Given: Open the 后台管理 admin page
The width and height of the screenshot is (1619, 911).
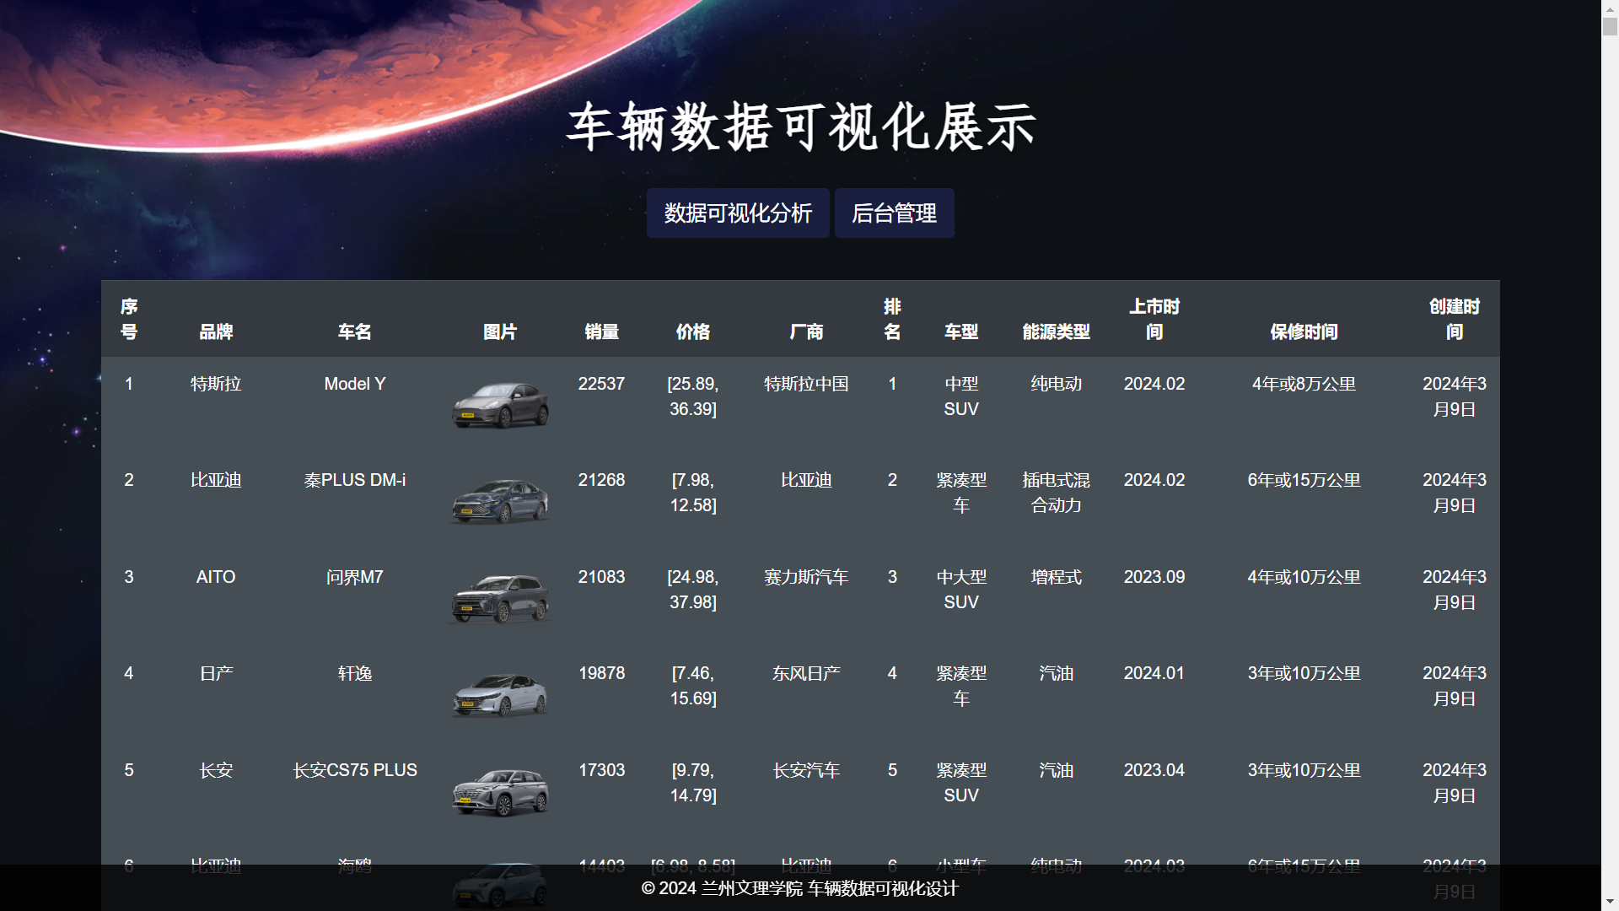Looking at the screenshot, I should pyautogui.click(x=894, y=213).
